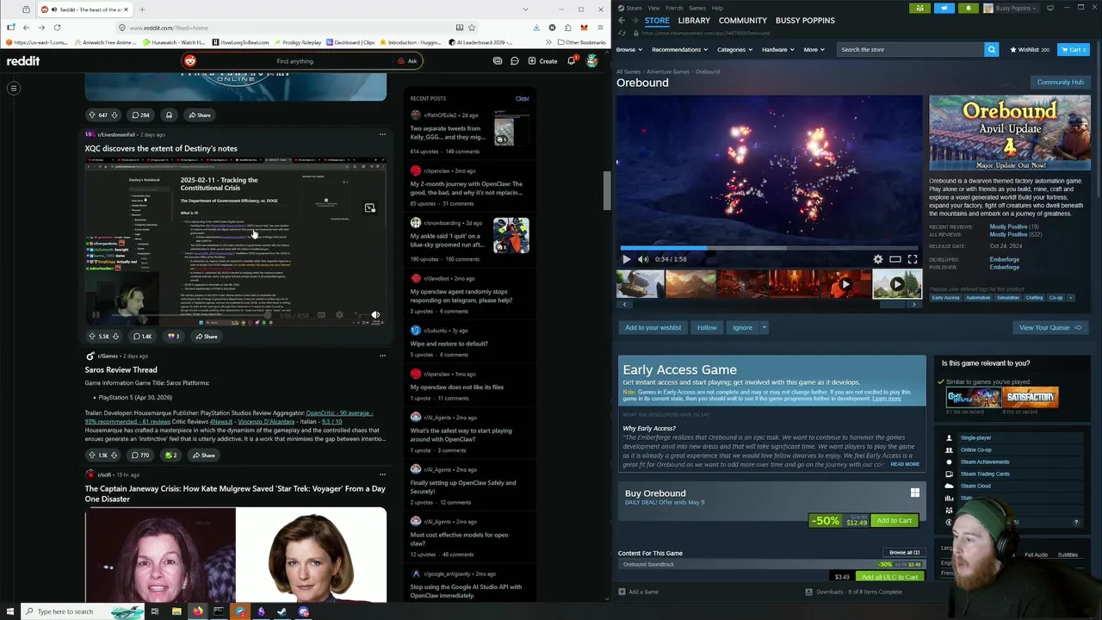Open Steam from the Windows taskbar
Image resolution: width=1102 pixels, height=620 pixels.
click(282, 611)
